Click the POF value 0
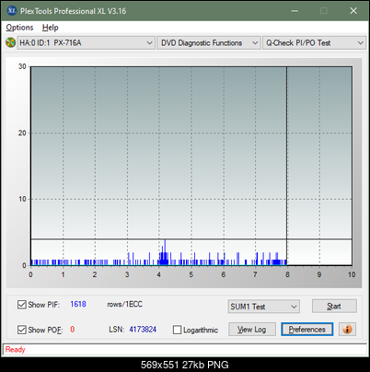 click(73, 330)
